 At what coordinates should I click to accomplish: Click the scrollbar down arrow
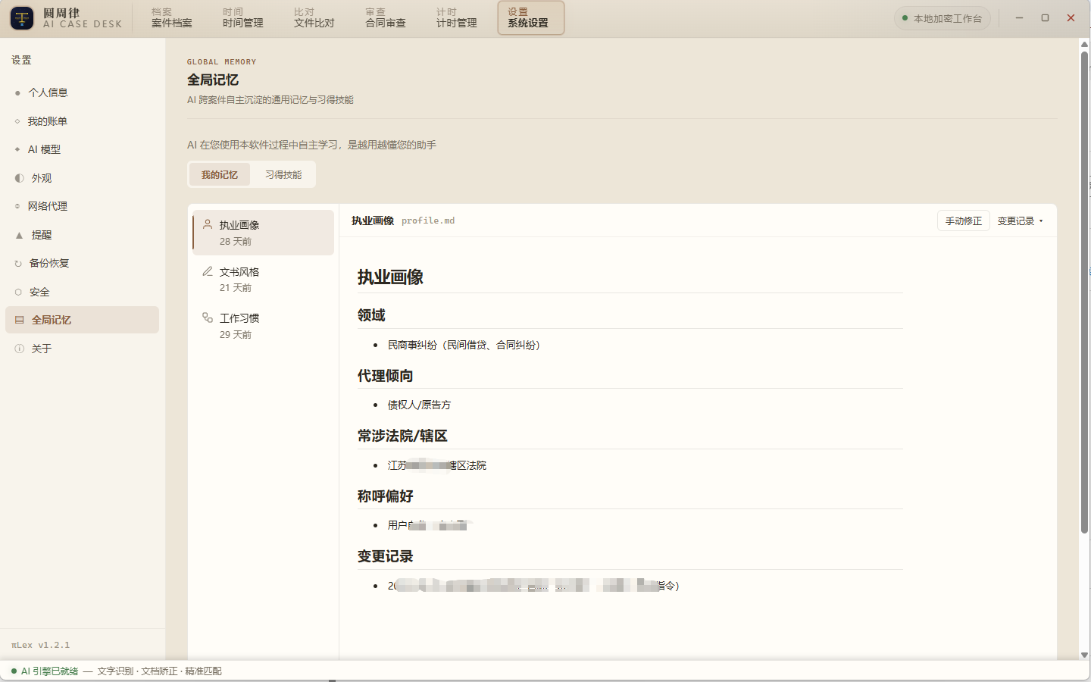click(1085, 655)
